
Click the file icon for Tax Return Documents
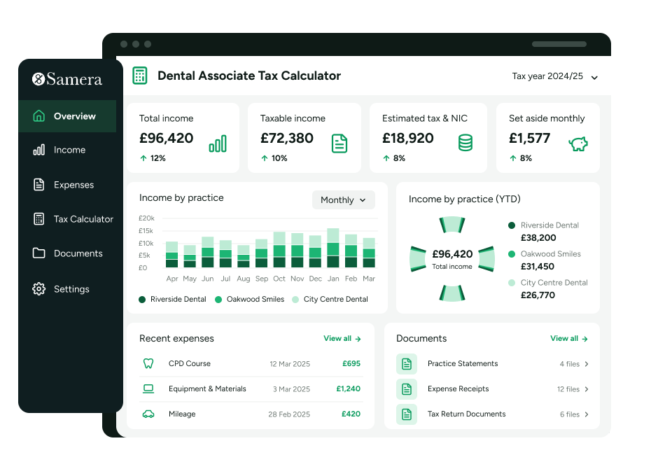407,414
